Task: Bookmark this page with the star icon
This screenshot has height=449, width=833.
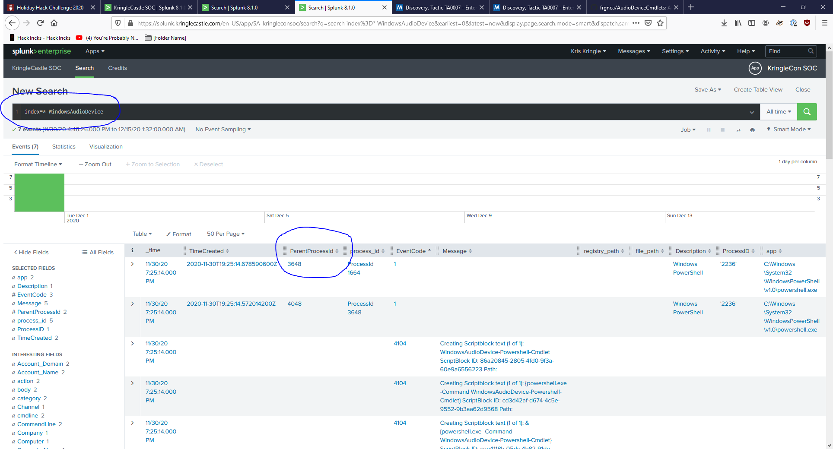Action: click(x=660, y=23)
